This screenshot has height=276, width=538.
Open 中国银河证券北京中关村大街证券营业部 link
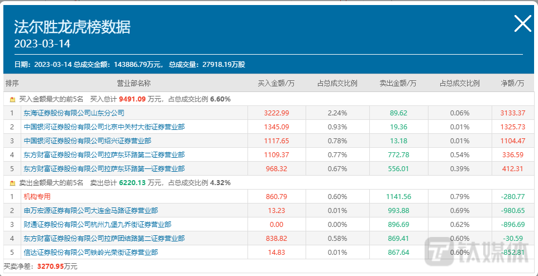pos(104,127)
